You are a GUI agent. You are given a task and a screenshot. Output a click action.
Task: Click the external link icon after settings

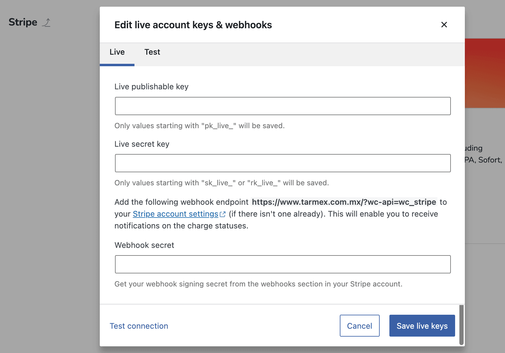pos(223,214)
